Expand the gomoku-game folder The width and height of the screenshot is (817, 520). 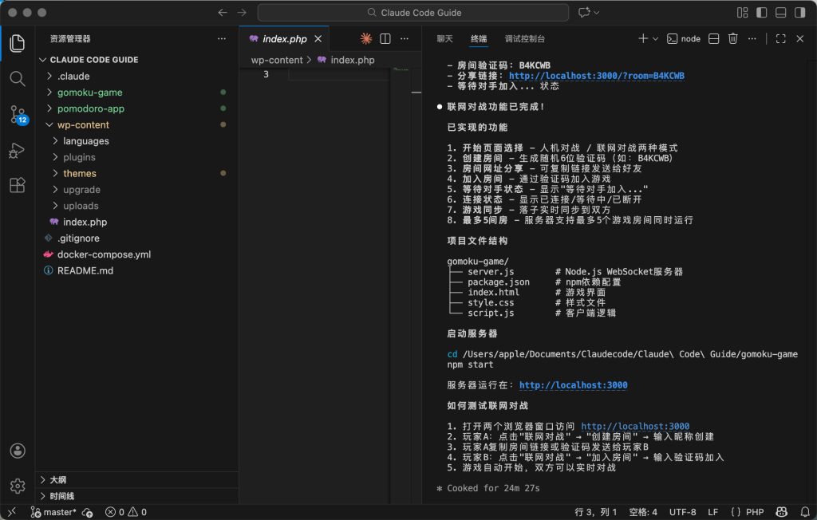[89, 93]
